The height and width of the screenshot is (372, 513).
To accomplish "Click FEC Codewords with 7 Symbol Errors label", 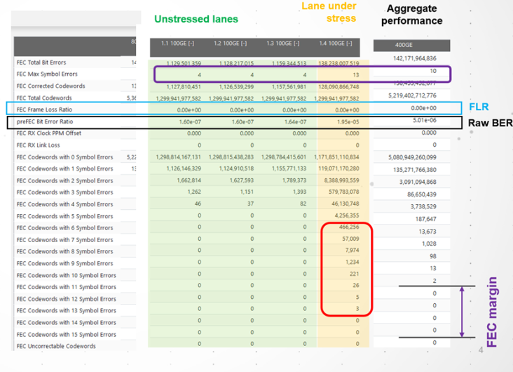I will (64, 240).
